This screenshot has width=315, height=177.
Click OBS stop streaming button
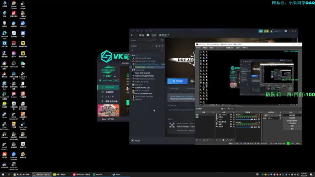point(292,115)
